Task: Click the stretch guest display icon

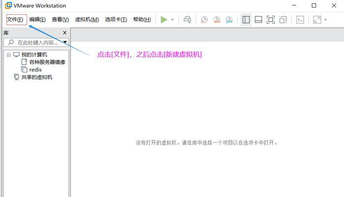Action: click(317, 20)
